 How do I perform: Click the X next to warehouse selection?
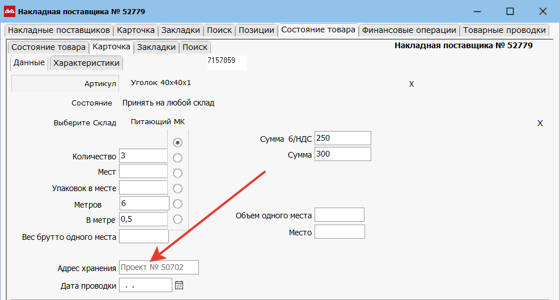540,123
